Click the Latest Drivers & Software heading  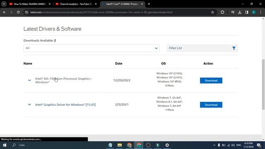point(53,29)
